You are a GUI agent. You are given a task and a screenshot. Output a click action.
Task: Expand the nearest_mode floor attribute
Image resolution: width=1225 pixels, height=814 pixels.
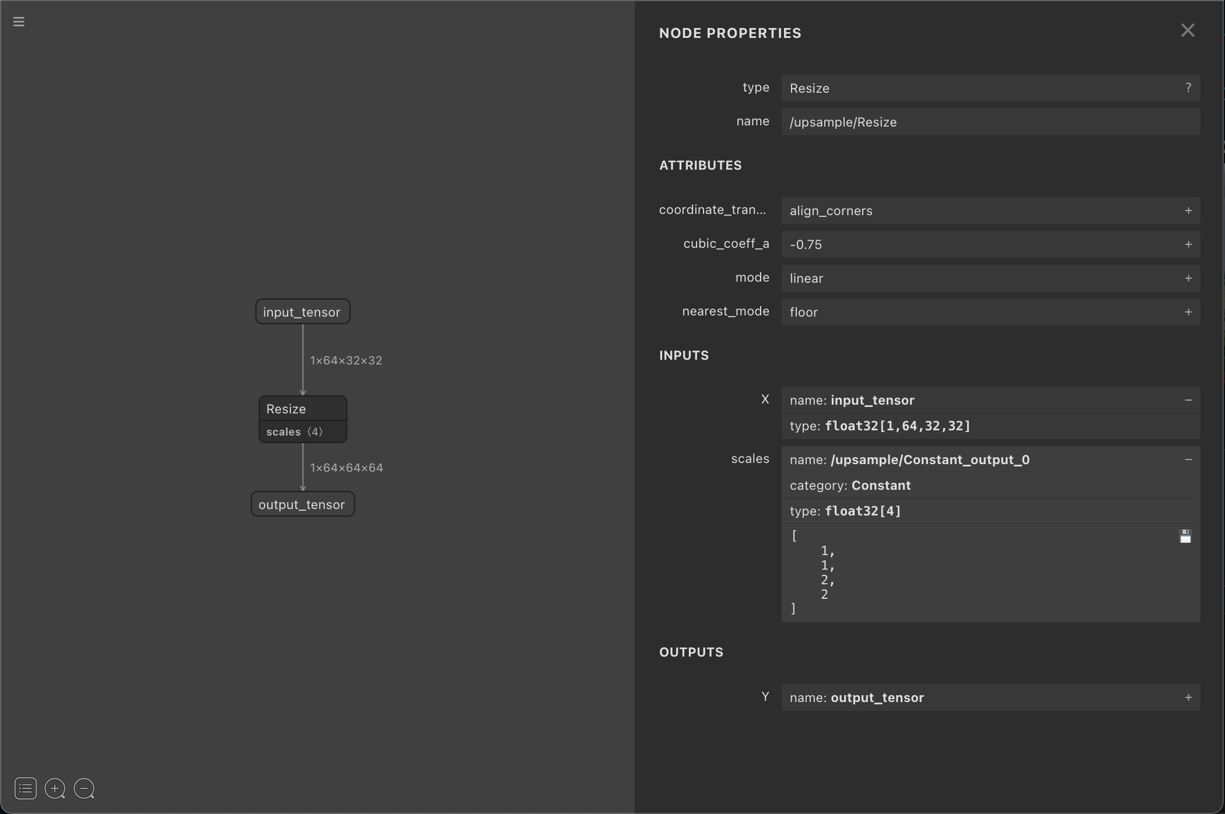(x=1188, y=312)
